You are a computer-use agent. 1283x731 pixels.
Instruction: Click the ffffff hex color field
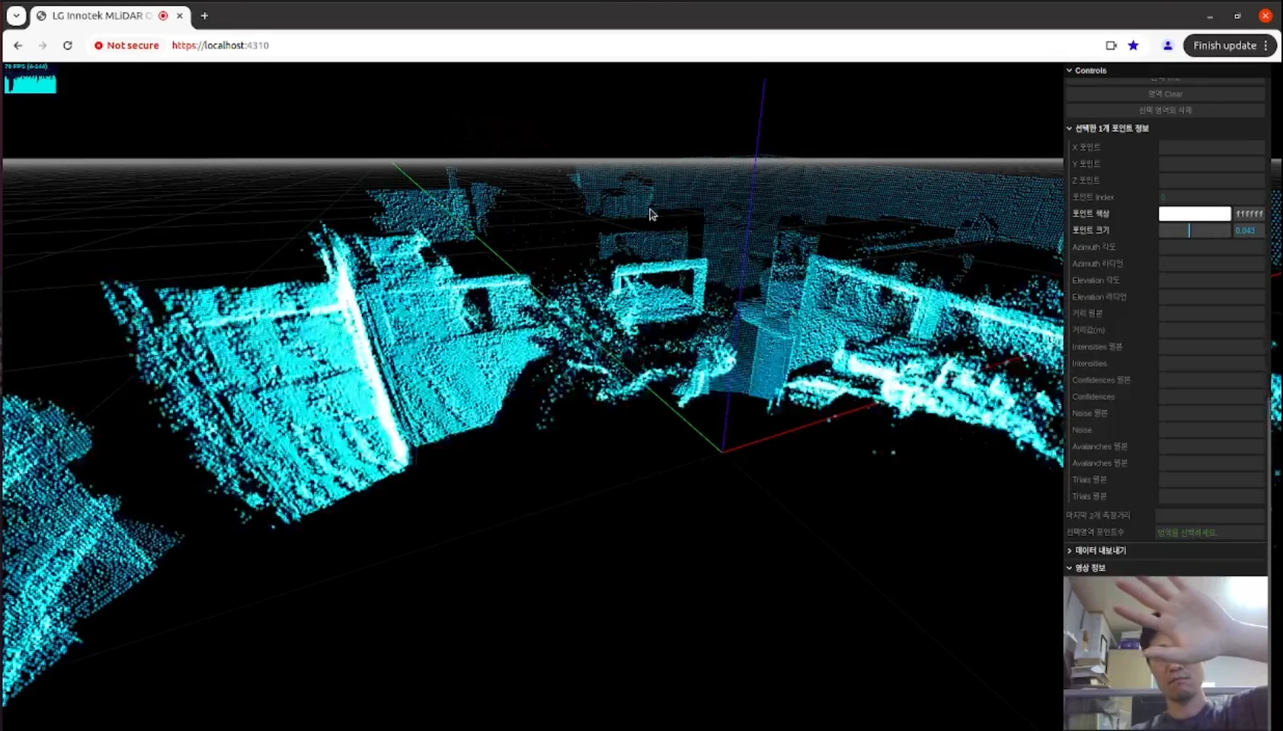coord(1249,214)
